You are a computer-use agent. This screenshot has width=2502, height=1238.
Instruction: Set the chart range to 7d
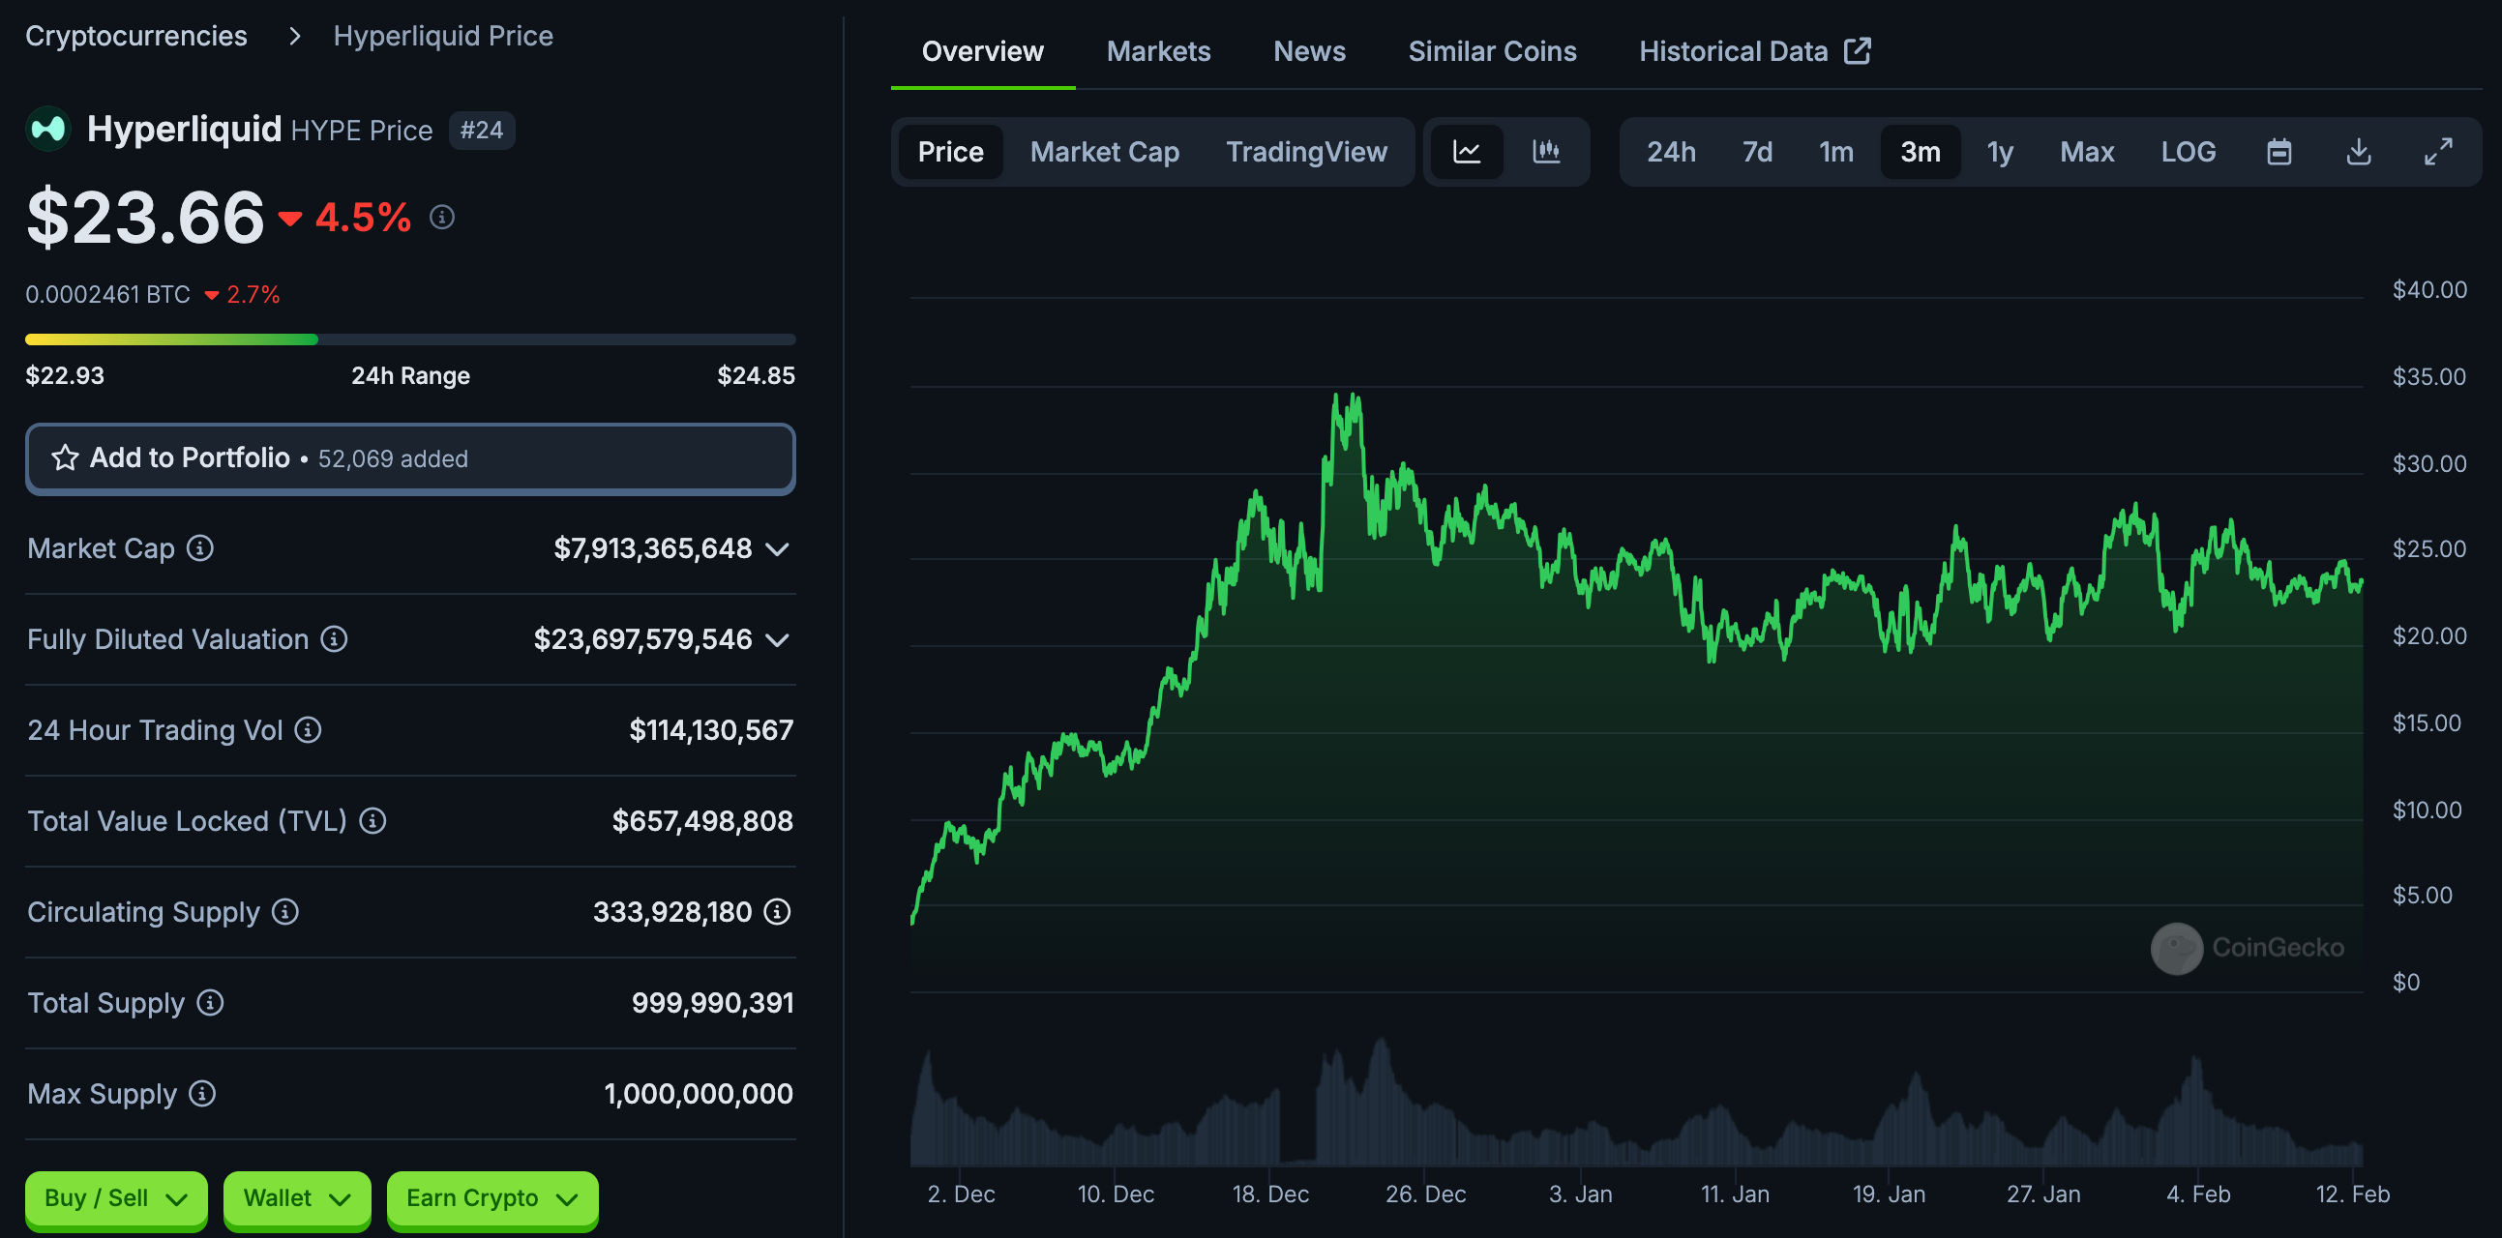(x=1757, y=152)
